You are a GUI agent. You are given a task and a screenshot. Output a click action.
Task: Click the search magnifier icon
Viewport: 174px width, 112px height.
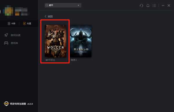pos(47,5)
